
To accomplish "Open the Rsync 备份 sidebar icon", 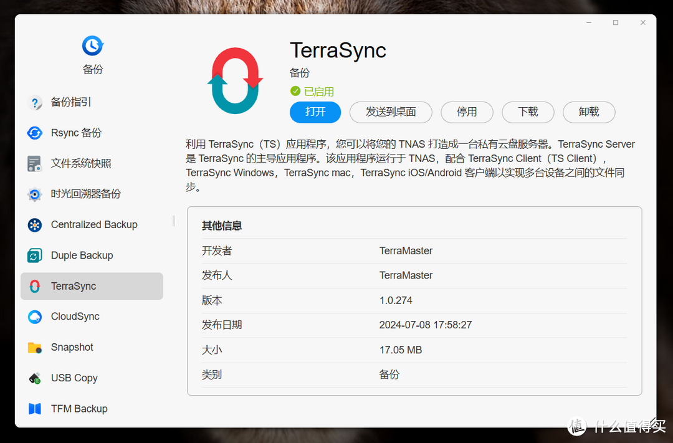I will pos(36,133).
